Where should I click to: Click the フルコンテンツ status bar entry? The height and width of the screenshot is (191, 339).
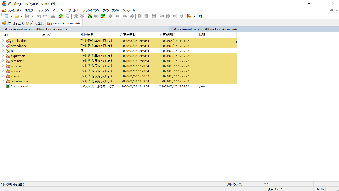[235, 184]
